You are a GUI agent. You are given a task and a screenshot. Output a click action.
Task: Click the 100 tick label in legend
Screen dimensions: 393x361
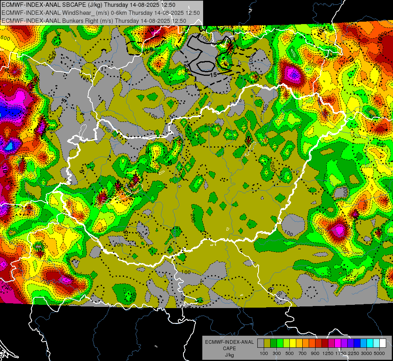(x=264, y=353)
